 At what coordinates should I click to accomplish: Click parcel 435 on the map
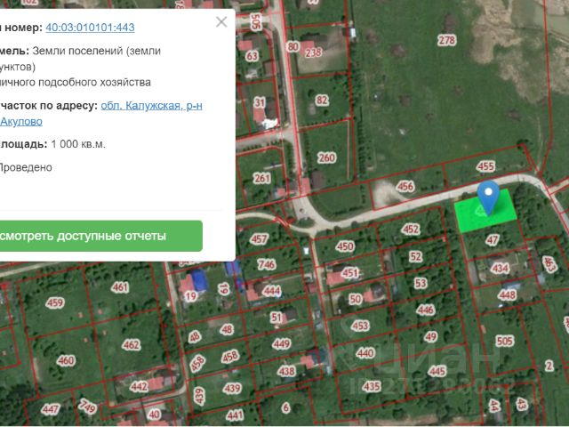pos(372,386)
